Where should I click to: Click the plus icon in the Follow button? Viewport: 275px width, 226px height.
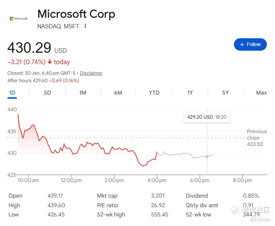(242, 45)
